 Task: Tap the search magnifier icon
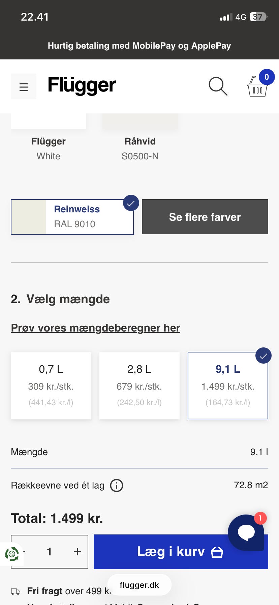(218, 86)
